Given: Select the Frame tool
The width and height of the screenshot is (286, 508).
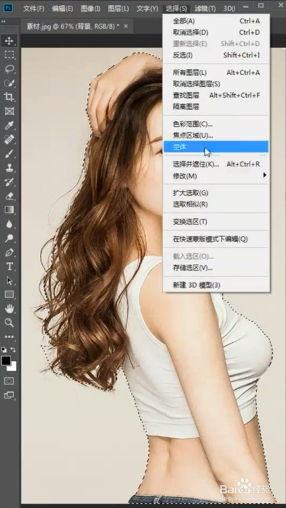Looking at the screenshot, I should pyautogui.click(x=9, y=111).
